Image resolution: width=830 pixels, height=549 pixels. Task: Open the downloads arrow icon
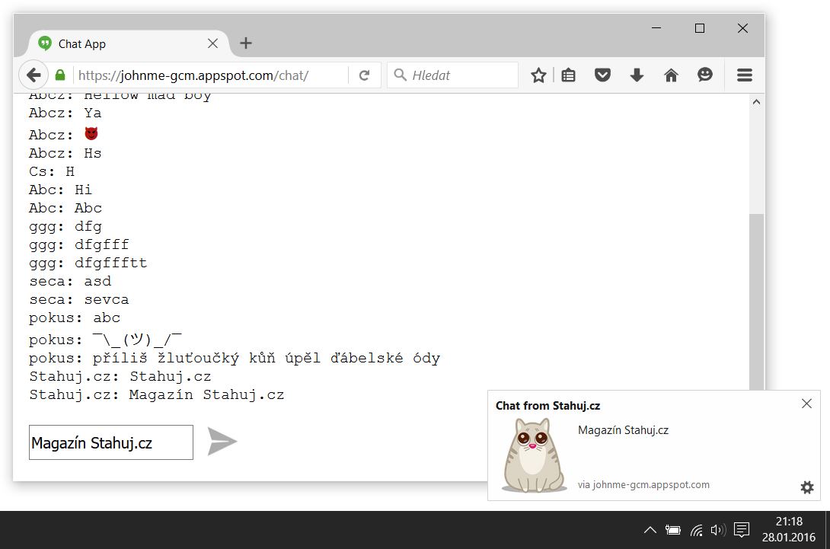pos(637,75)
